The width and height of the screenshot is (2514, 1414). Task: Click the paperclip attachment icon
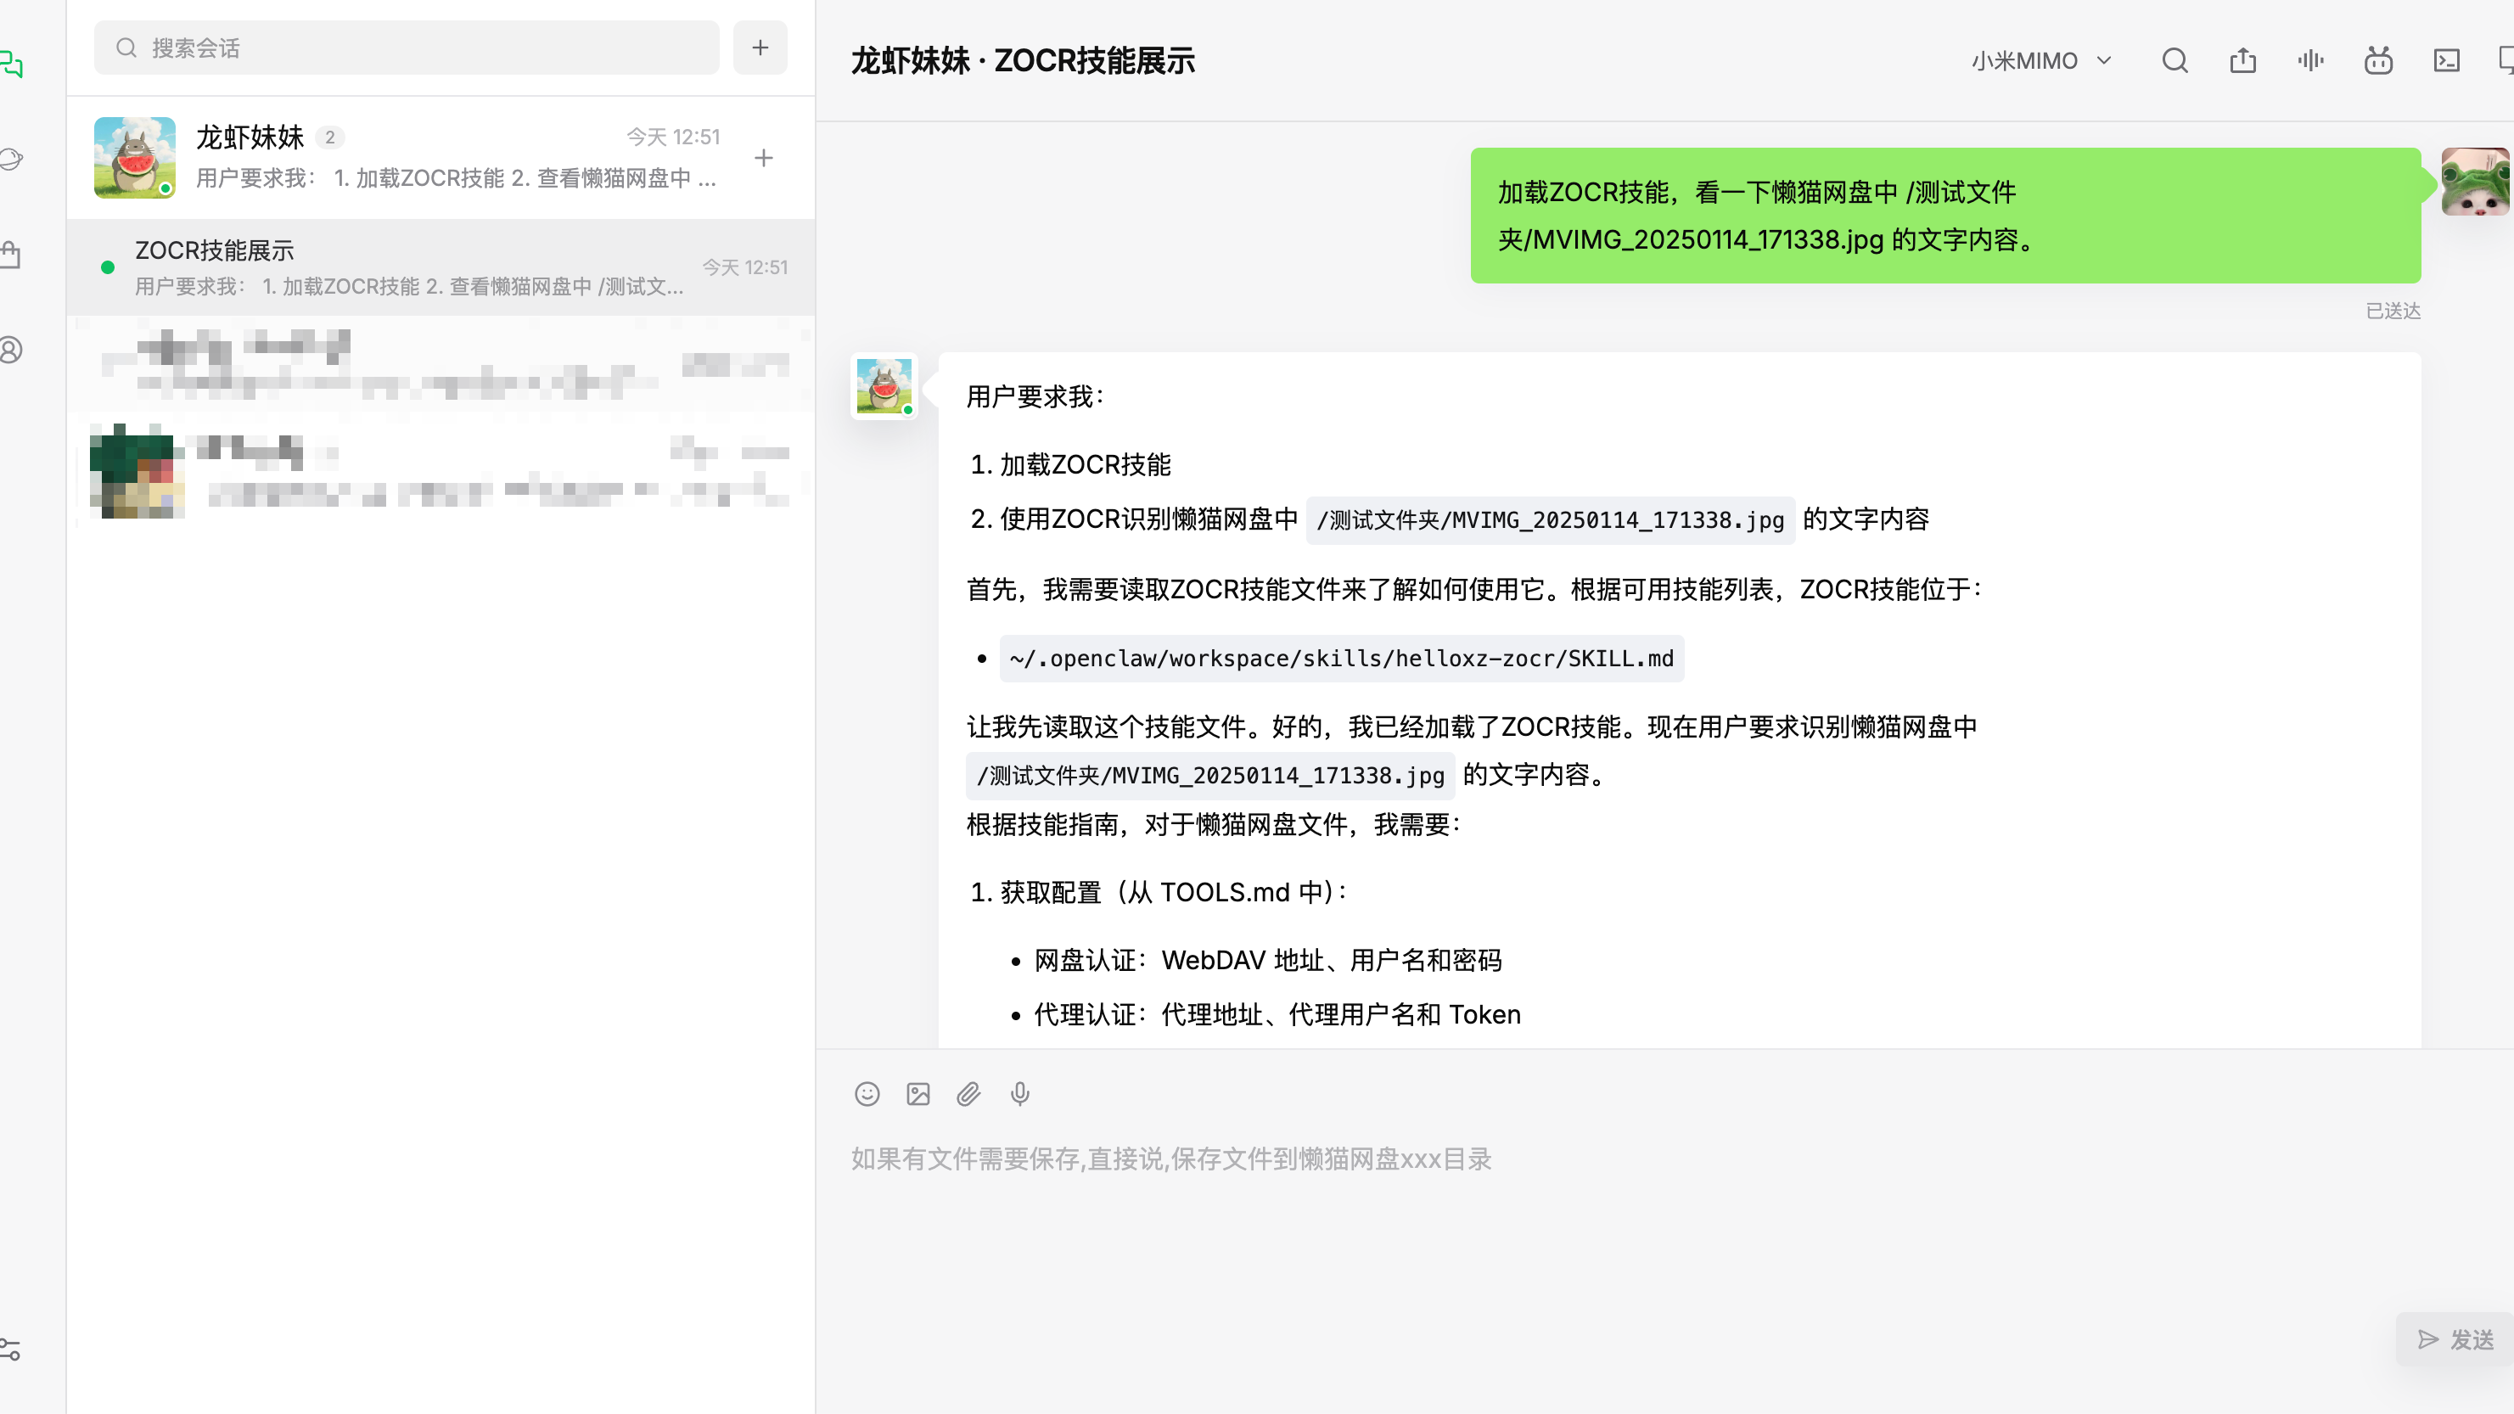969,1094
